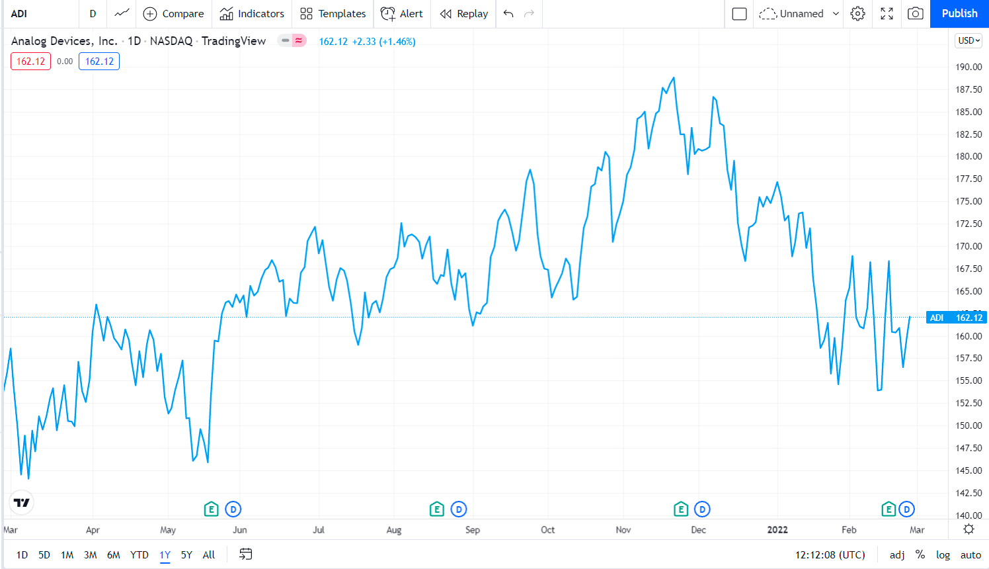Open the Unnamed layout dropdown
989x569 pixels.
[x=799, y=14]
